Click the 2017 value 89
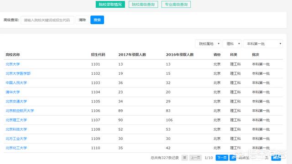Viewport: 292px width, 164px height. 120,111
